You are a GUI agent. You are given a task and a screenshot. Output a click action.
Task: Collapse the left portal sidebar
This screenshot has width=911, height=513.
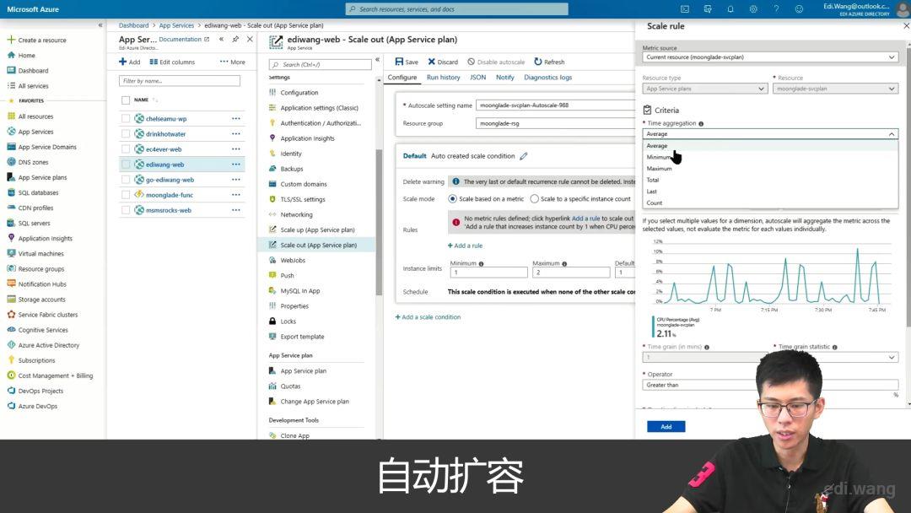[x=100, y=25]
